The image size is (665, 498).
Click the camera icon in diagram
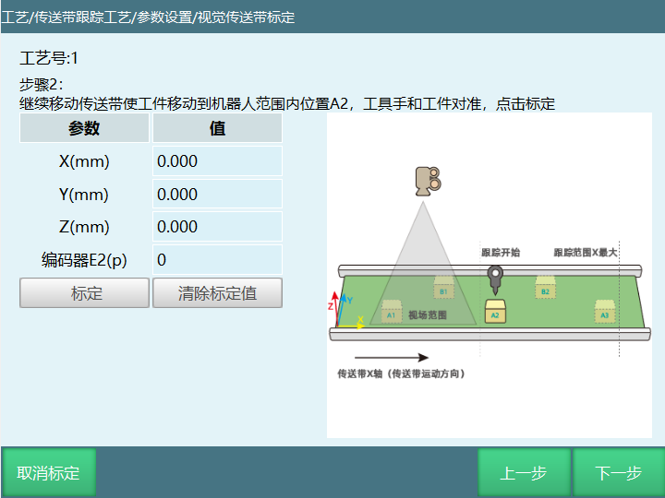tap(428, 182)
